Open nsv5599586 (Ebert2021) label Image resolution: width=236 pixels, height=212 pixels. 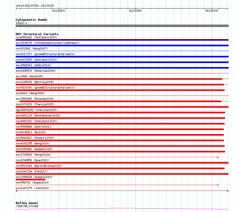[33, 127]
